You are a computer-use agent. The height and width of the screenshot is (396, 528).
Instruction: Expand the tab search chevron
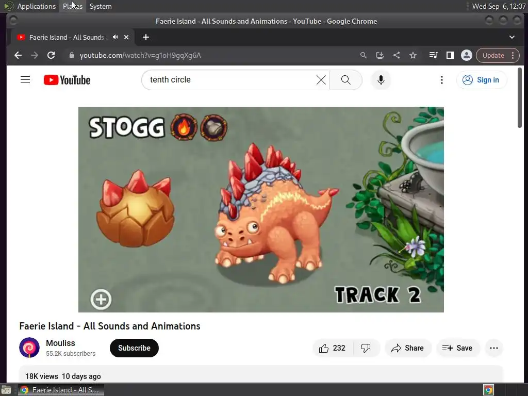tap(512, 37)
